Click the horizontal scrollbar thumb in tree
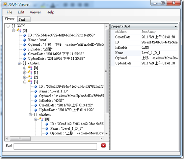184x159 pixels. click(x=20, y=139)
